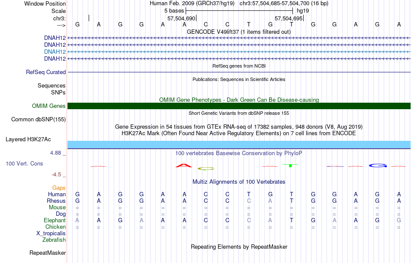411x263 pixels.
Task: Click the olive C conservation logo letter
Action: [206, 169]
